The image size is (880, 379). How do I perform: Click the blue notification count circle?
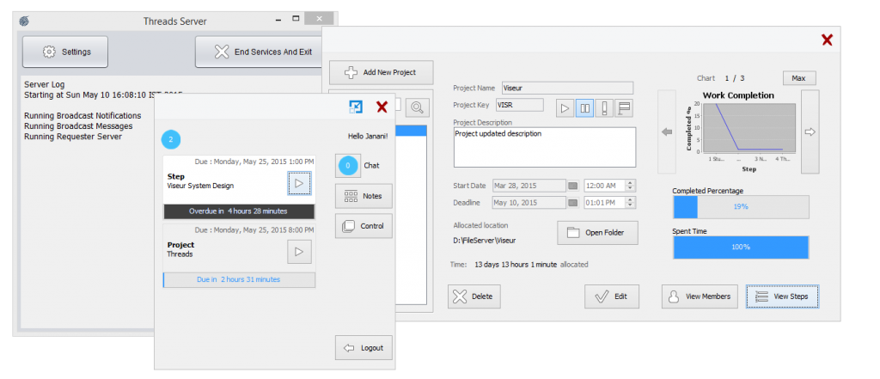[x=171, y=139]
